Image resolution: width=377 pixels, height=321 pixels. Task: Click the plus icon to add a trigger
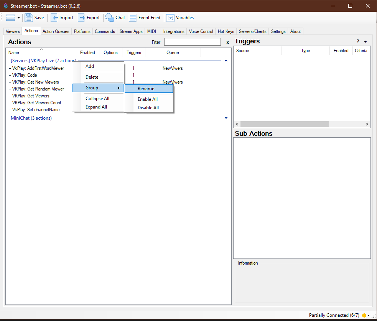click(x=365, y=41)
